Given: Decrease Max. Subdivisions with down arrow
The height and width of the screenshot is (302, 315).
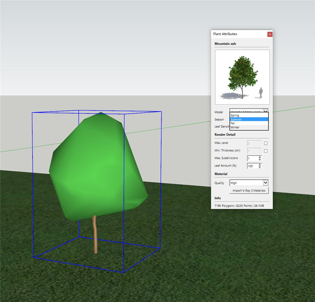Looking at the screenshot, I should coord(260,160).
